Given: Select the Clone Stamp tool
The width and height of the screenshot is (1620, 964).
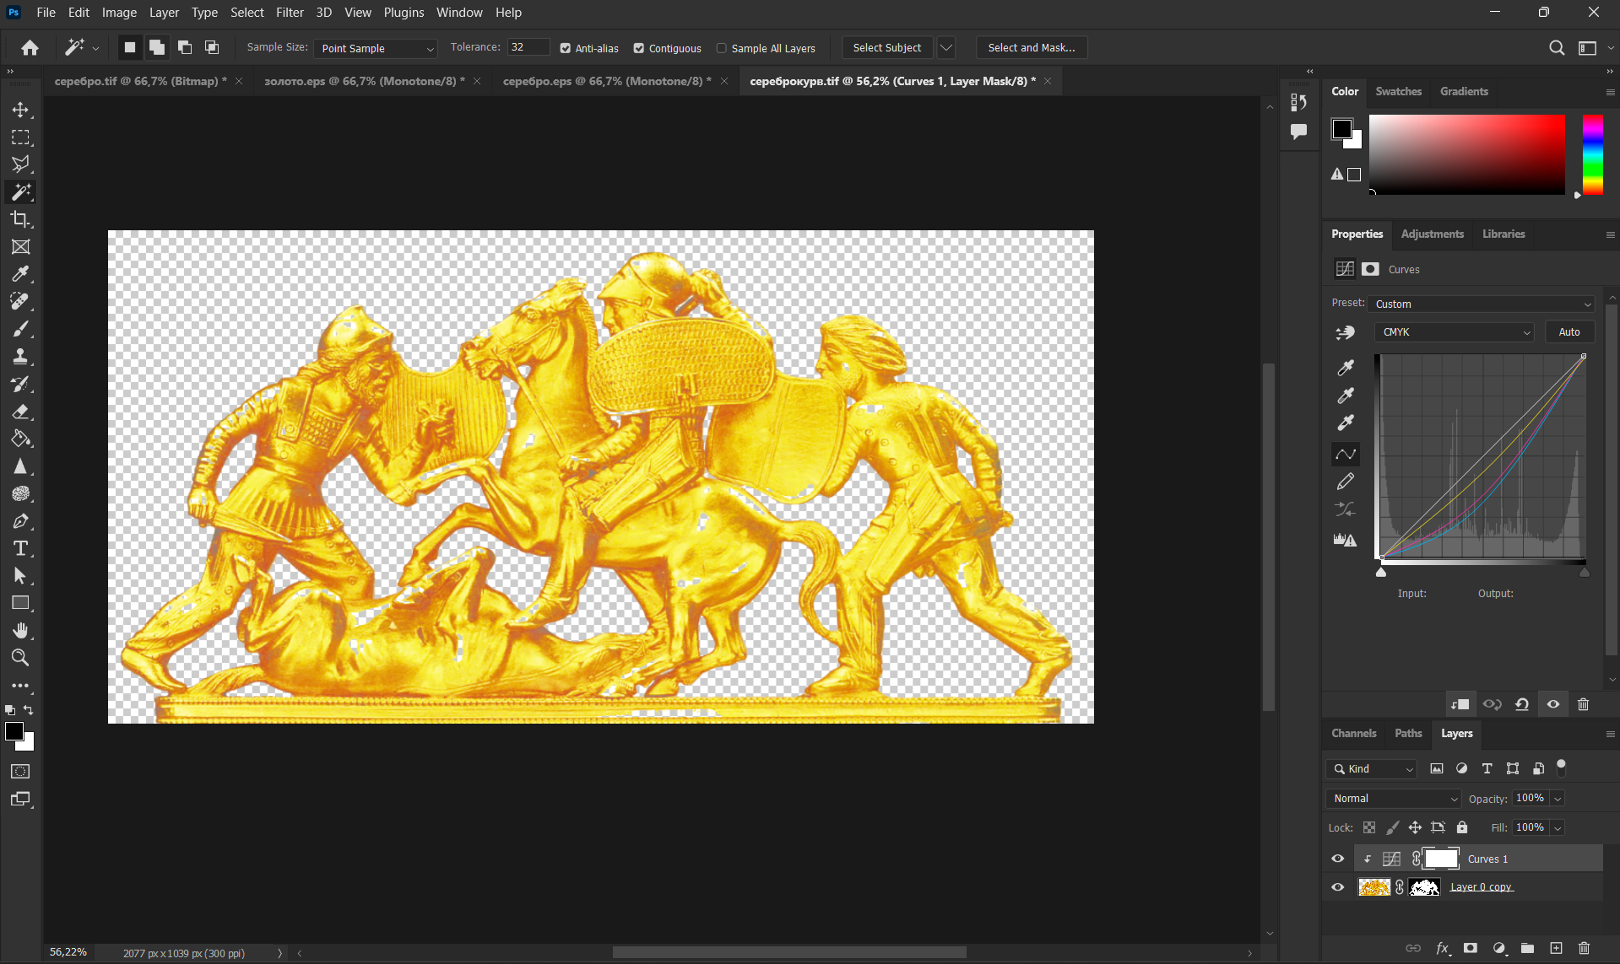Looking at the screenshot, I should (20, 356).
